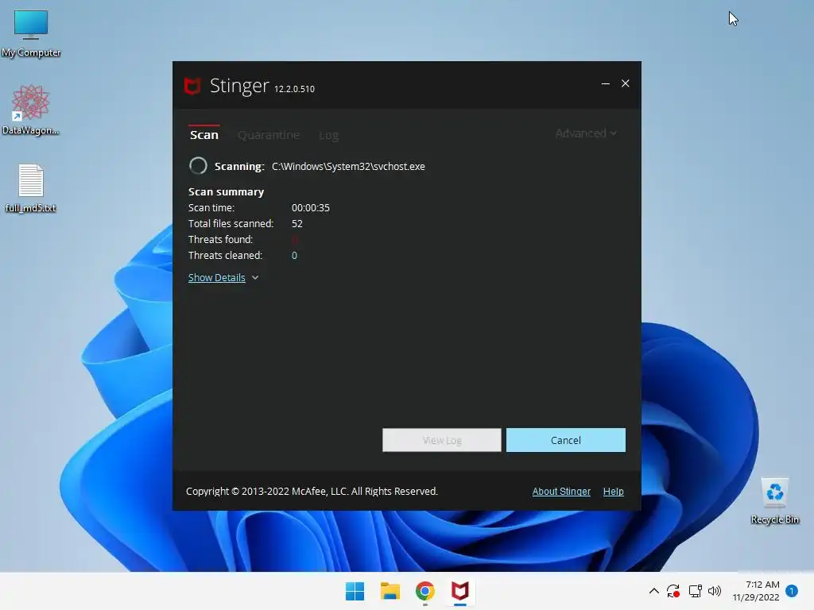
Task: Open the Recycle Bin icon
Action: [x=774, y=501]
